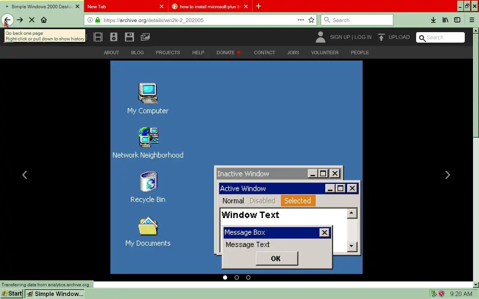Select the second carousel dot
The width and height of the screenshot is (479, 299).
tap(237, 277)
